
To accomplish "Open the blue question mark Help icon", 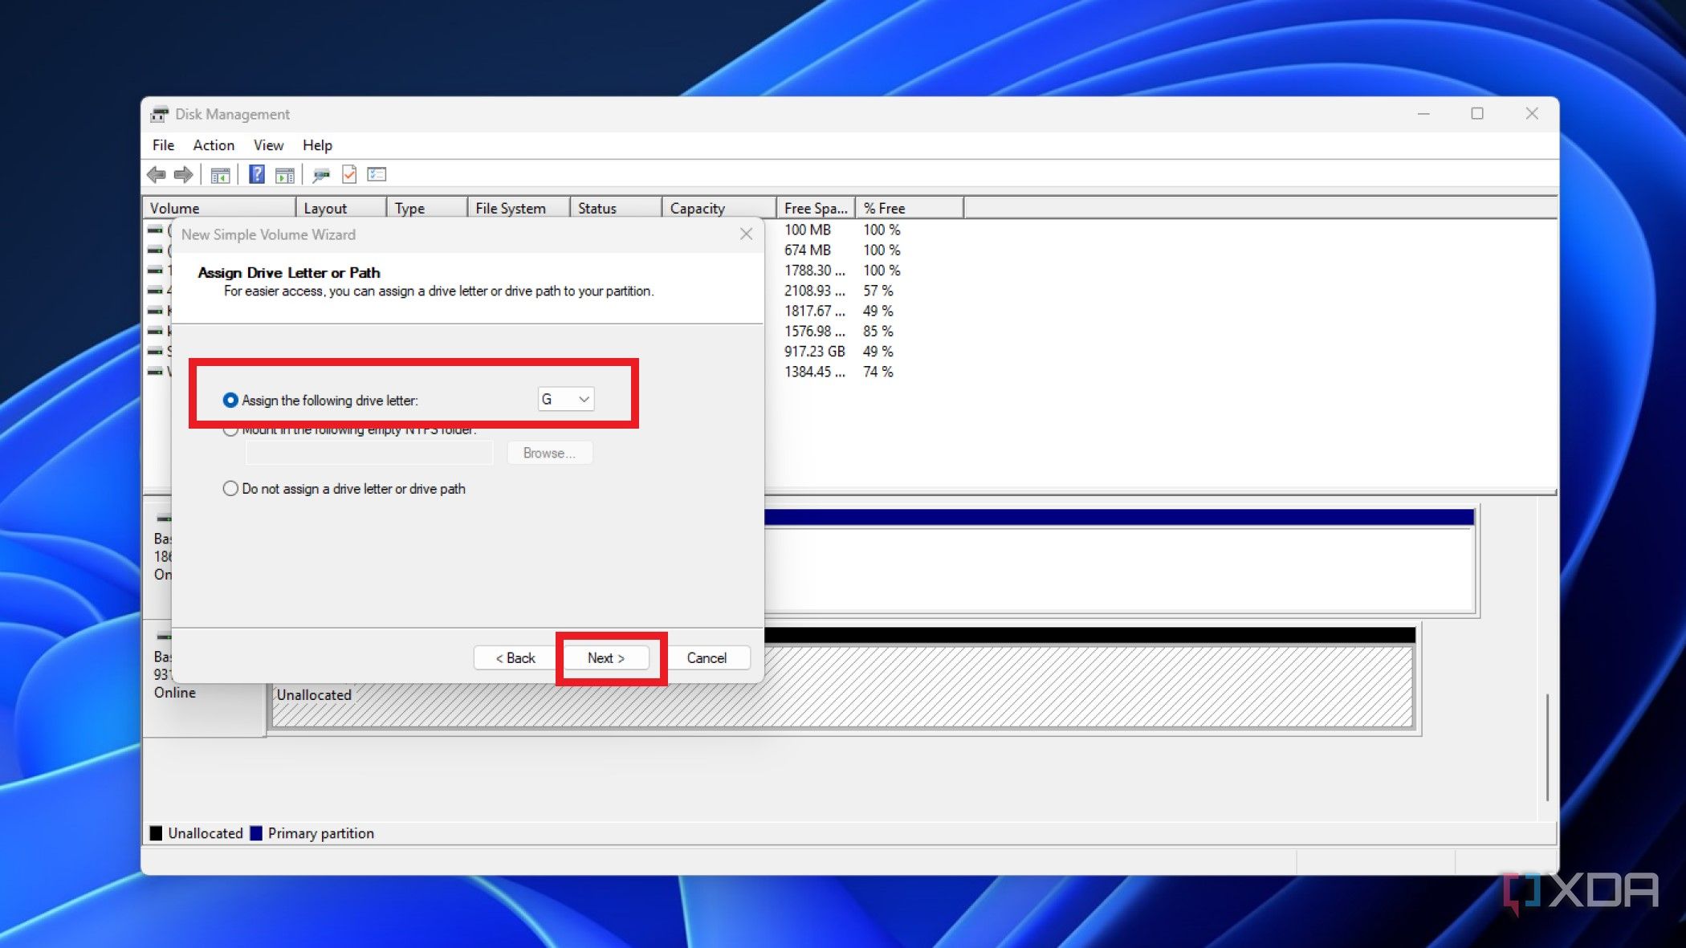I will pyautogui.click(x=257, y=174).
